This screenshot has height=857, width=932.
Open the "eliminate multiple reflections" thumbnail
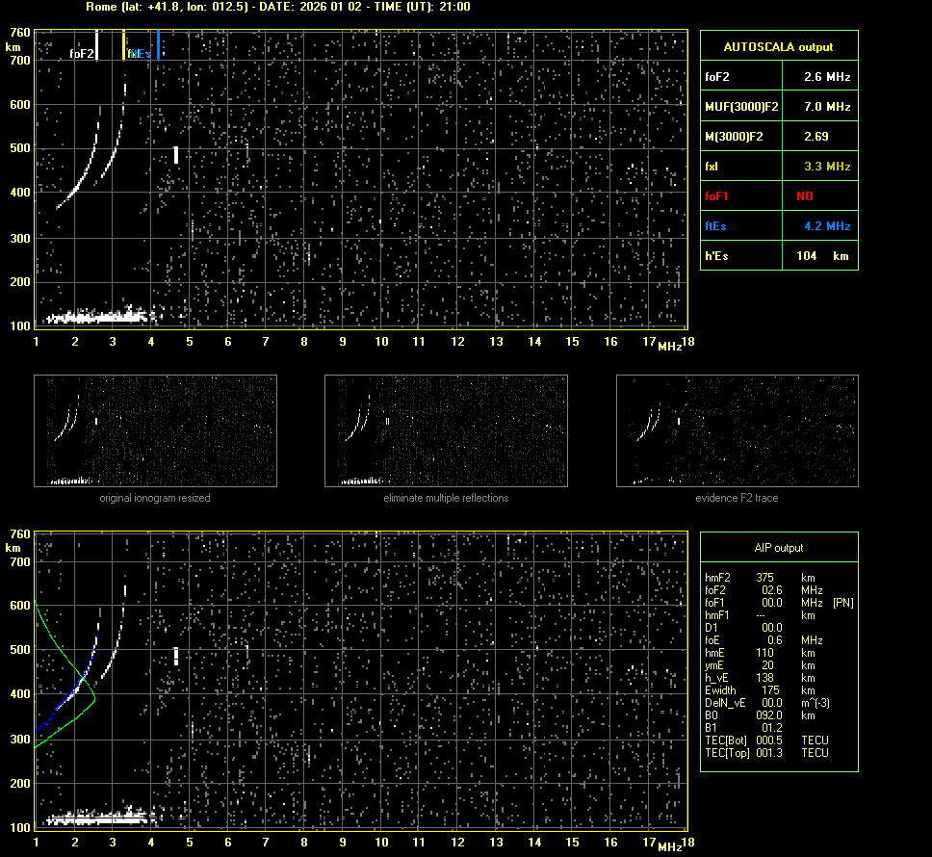coord(446,430)
